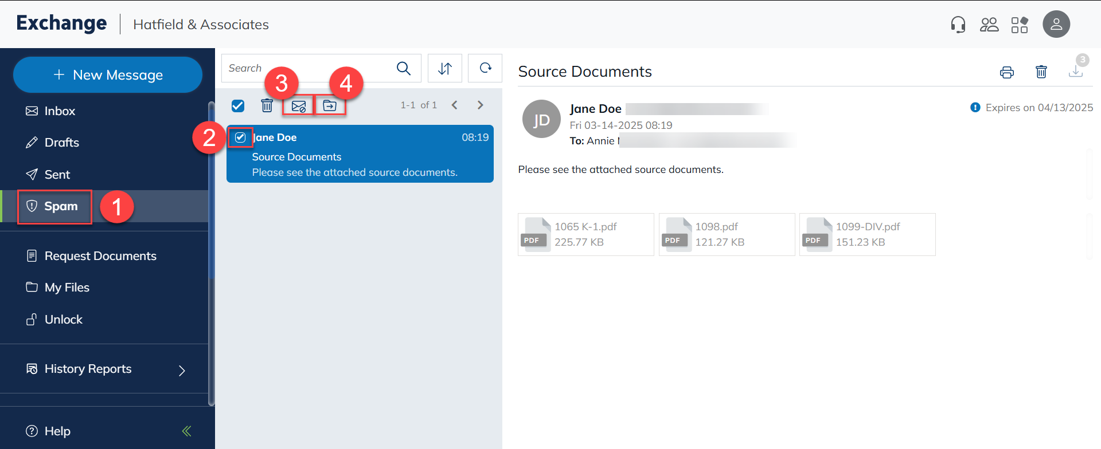This screenshot has width=1101, height=449.
Task: Click the Not Spam envelope icon
Action: pyautogui.click(x=298, y=106)
